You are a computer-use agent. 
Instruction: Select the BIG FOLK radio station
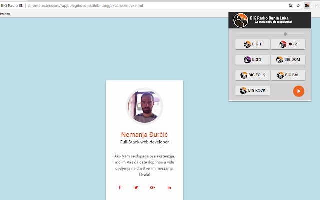click(x=252, y=75)
